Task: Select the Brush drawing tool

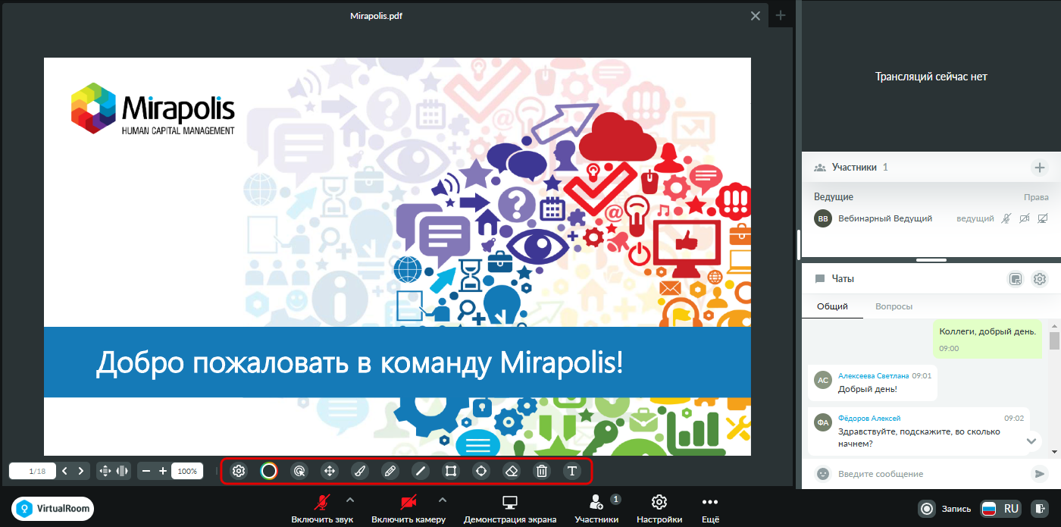Action: [360, 471]
